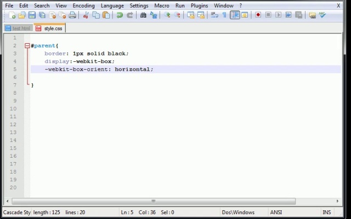
Task: Open a file using the folder icon
Action: coord(22,15)
